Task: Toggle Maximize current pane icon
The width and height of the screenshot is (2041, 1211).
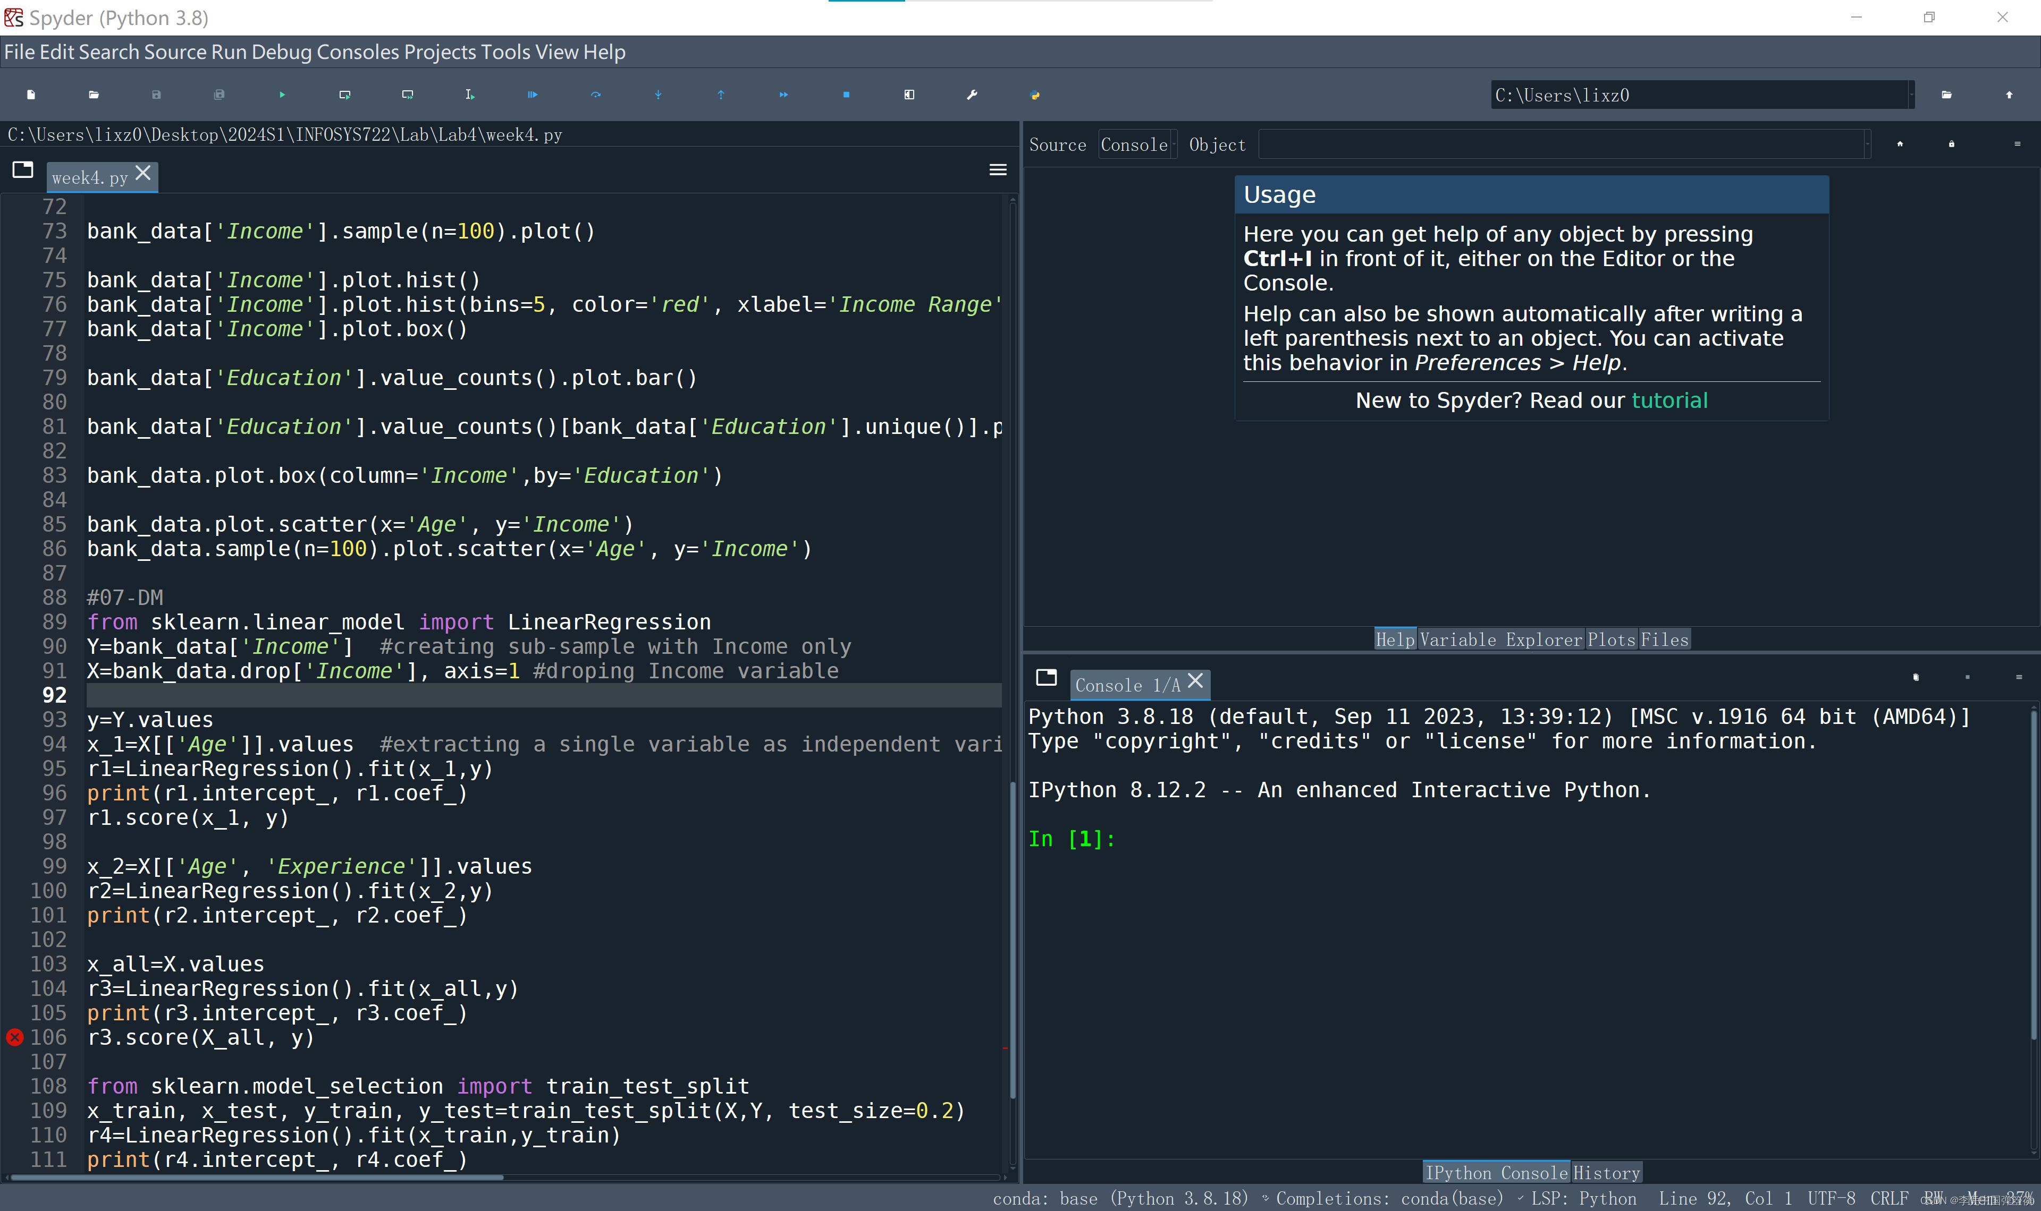Action: pyautogui.click(x=909, y=95)
